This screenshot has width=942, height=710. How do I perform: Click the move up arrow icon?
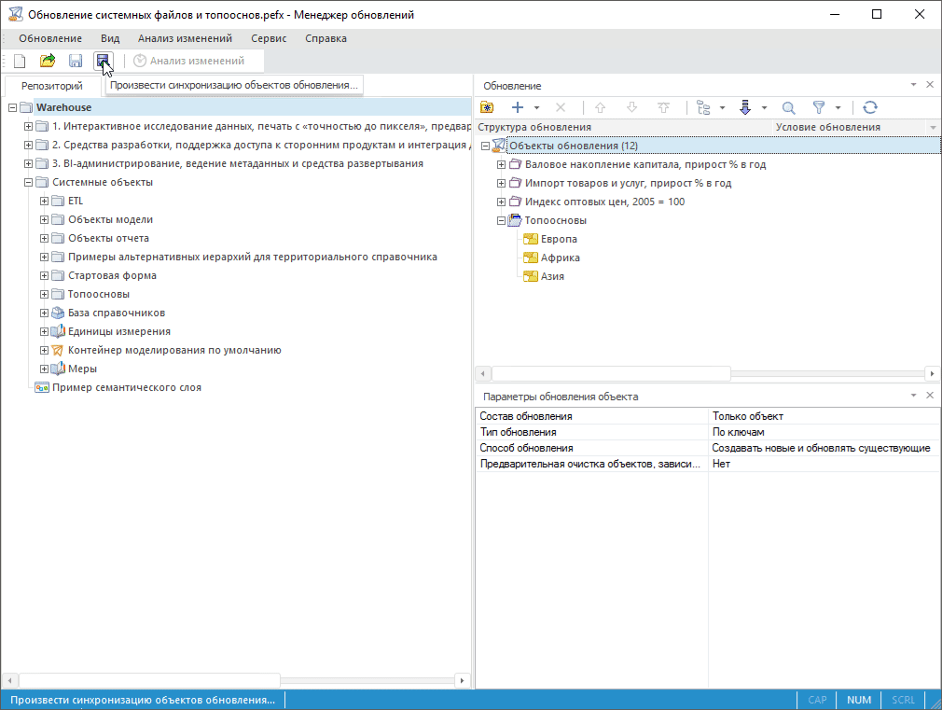(600, 107)
